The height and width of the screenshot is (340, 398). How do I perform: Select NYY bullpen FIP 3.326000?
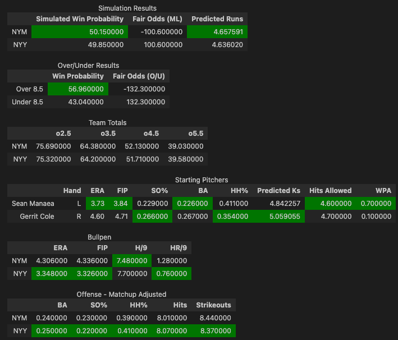click(x=92, y=274)
